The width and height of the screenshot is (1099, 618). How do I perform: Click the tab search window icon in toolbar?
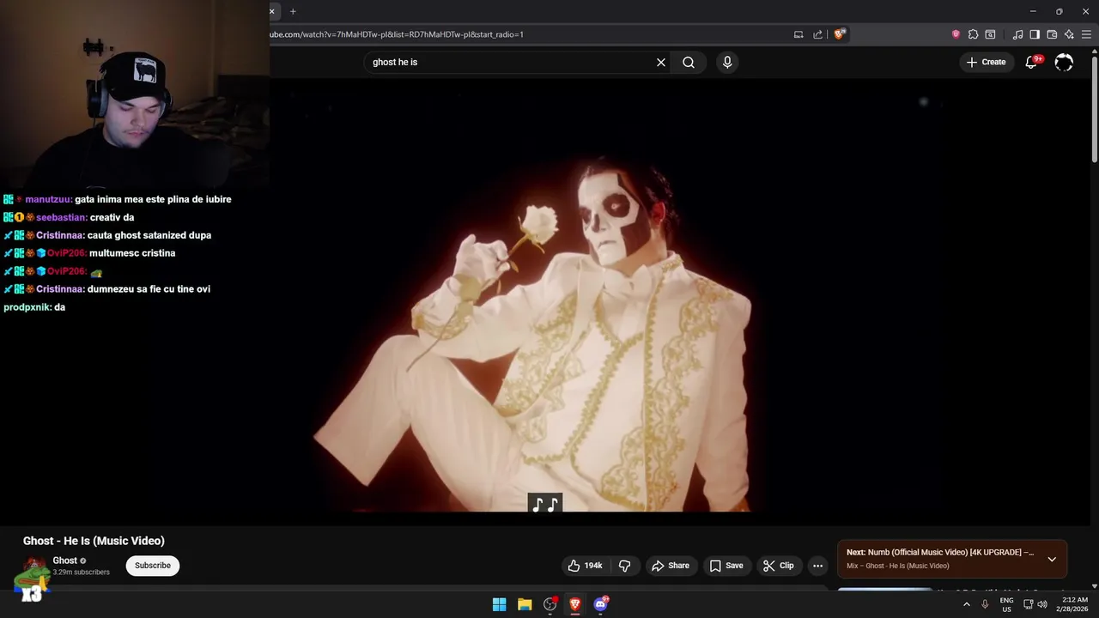(x=990, y=34)
